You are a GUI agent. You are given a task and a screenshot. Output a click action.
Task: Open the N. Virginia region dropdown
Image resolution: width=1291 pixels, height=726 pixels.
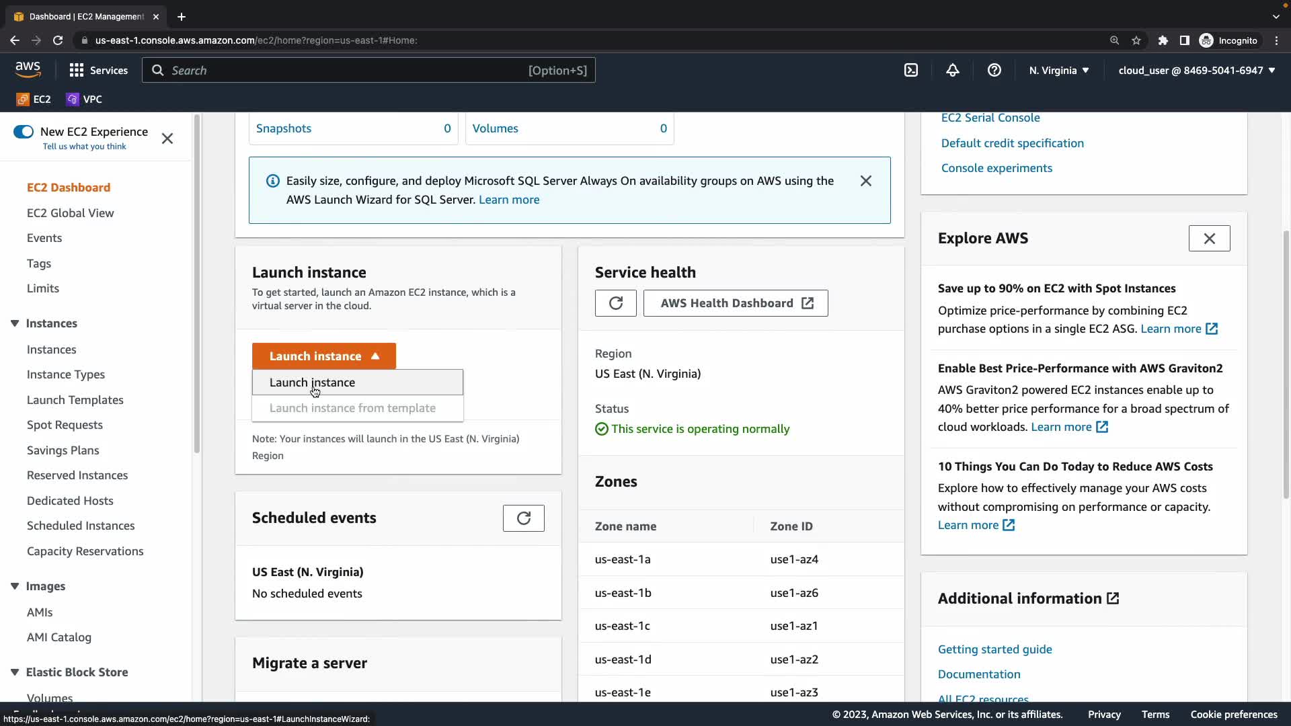(x=1058, y=70)
